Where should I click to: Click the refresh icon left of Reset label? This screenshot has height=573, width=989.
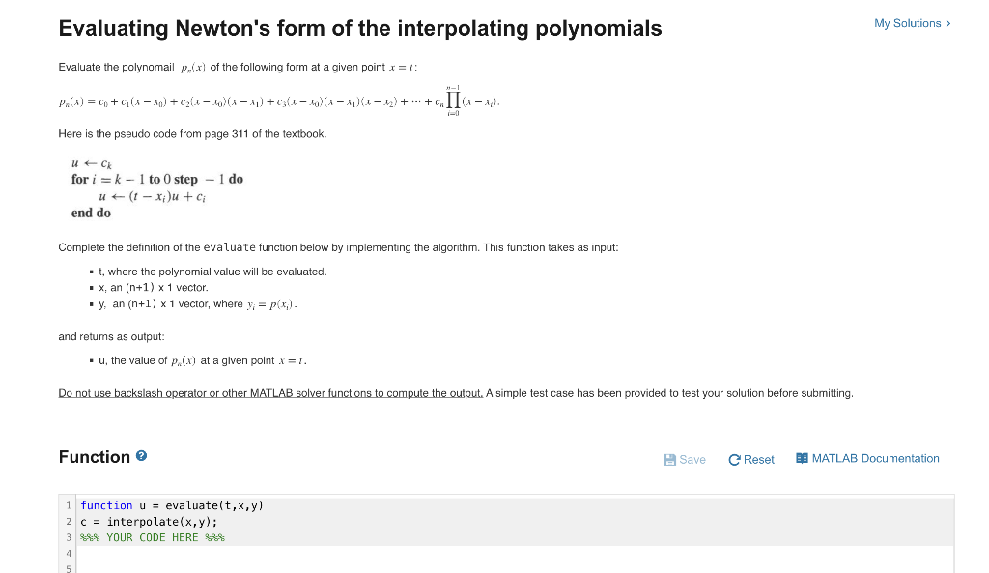point(735,459)
